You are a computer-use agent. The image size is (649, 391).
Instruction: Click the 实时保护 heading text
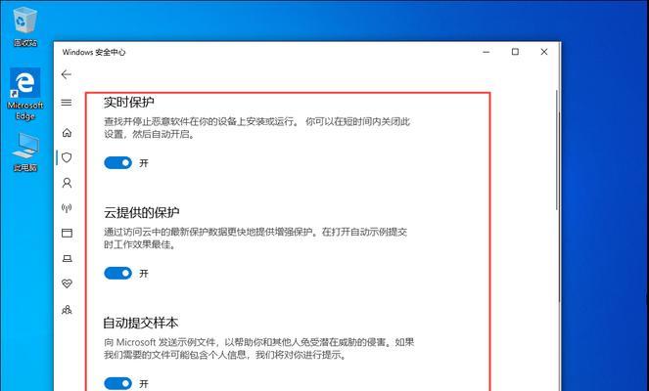129,102
